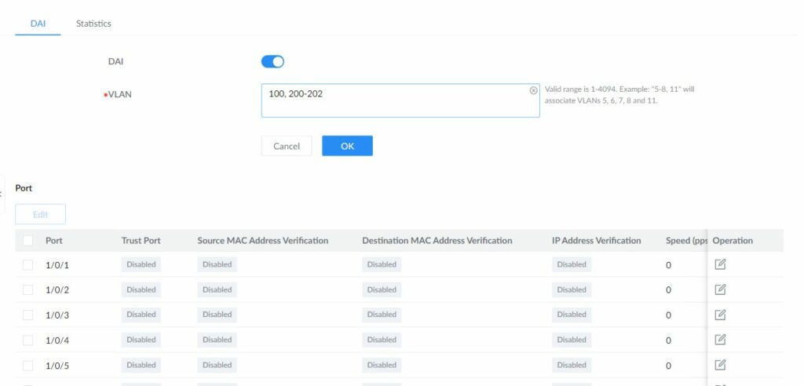Click the Port section heading
The width and height of the screenshot is (804, 386).
click(x=24, y=188)
